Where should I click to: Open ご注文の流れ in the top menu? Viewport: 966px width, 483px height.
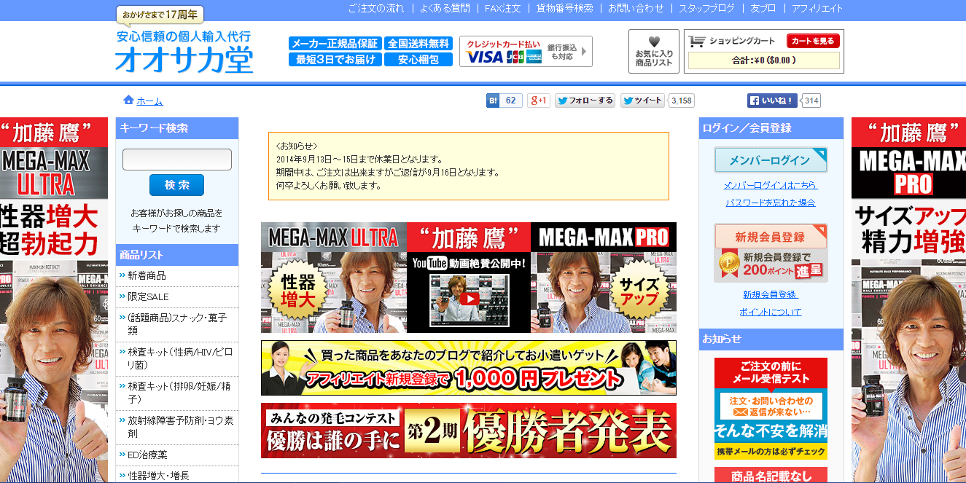375,9
